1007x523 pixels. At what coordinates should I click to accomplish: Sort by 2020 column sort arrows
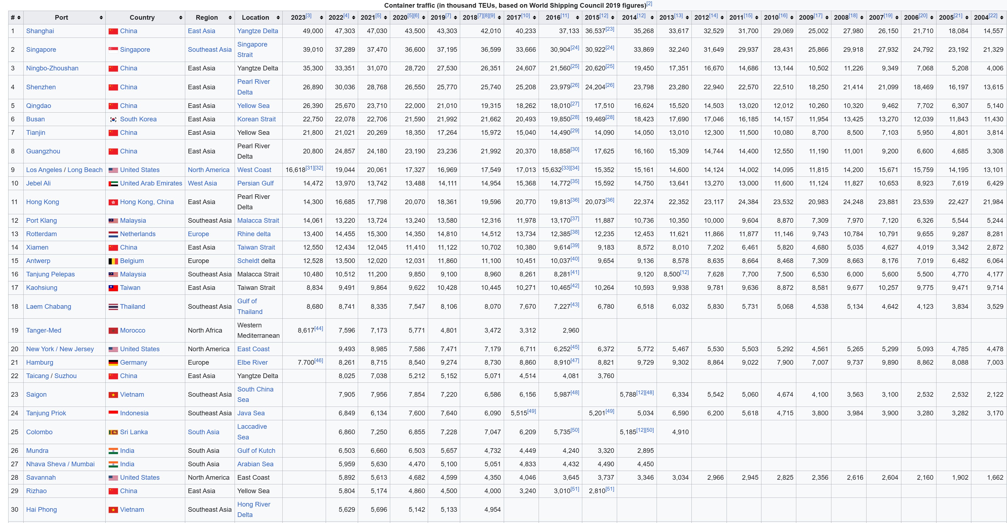coord(423,18)
